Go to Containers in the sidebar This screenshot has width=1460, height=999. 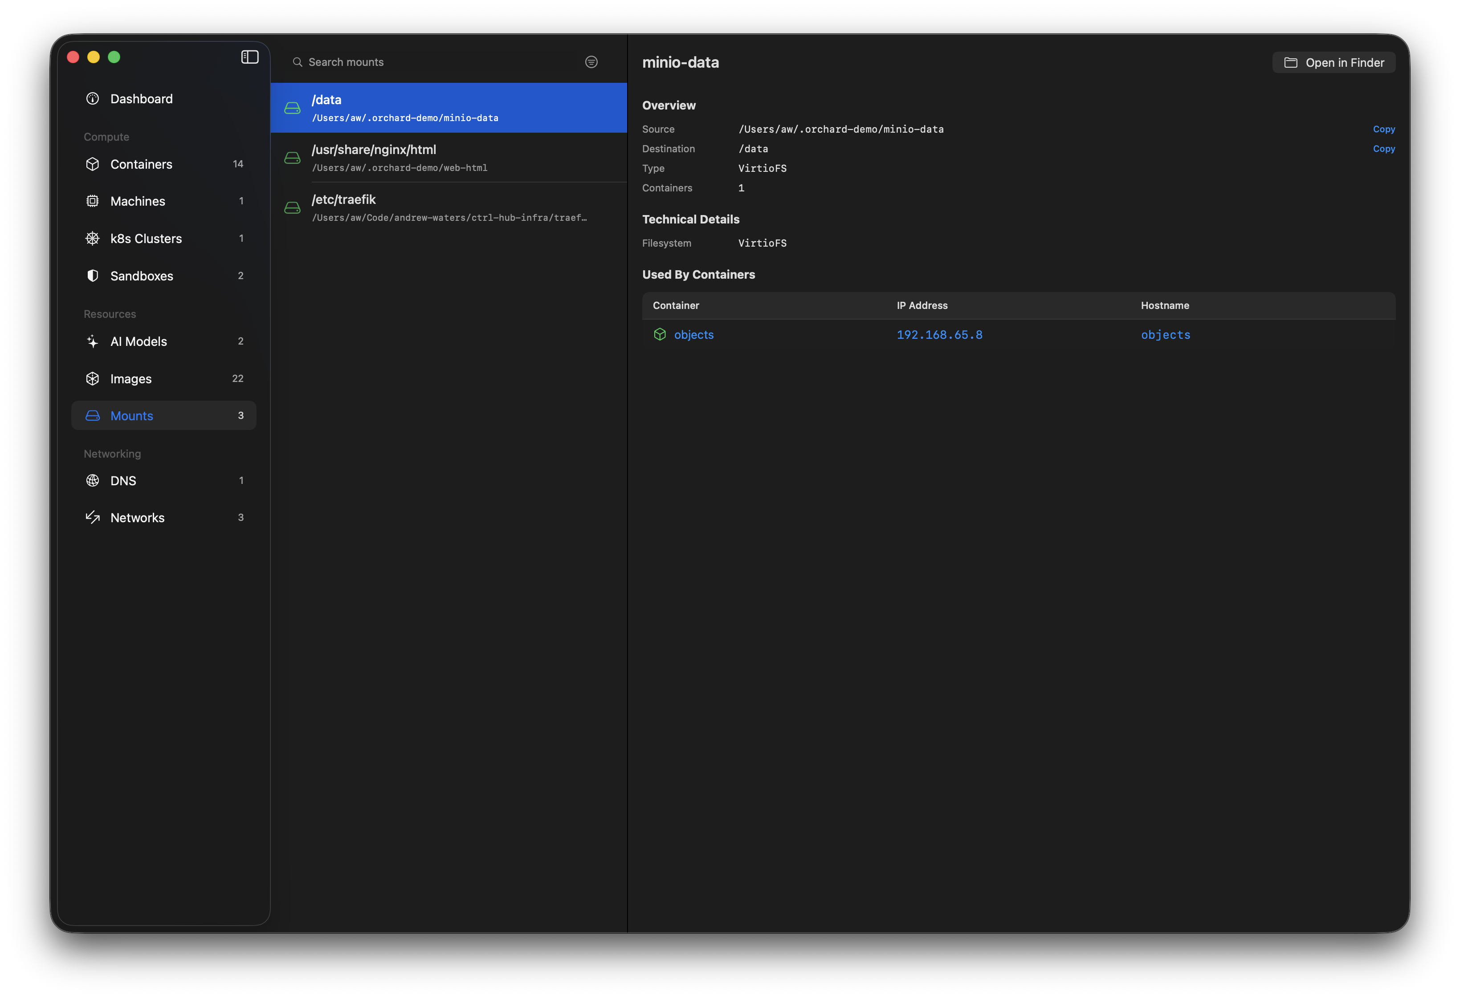pos(164,164)
